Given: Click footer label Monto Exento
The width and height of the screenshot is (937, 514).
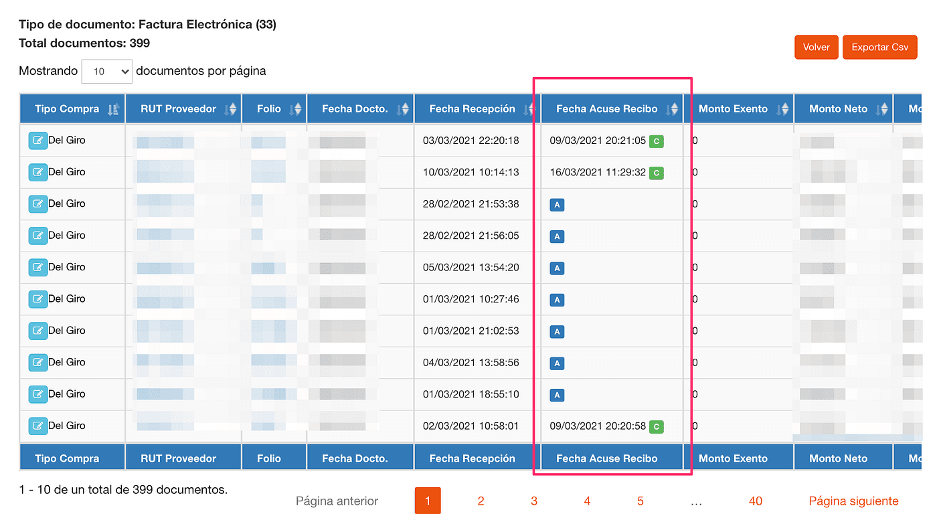Looking at the screenshot, I should (x=734, y=458).
